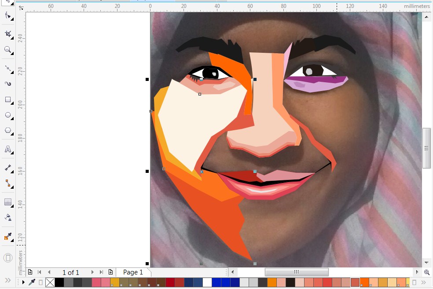Select the Freehand tool
The height and width of the screenshot is (289, 433).
[7, 68]
